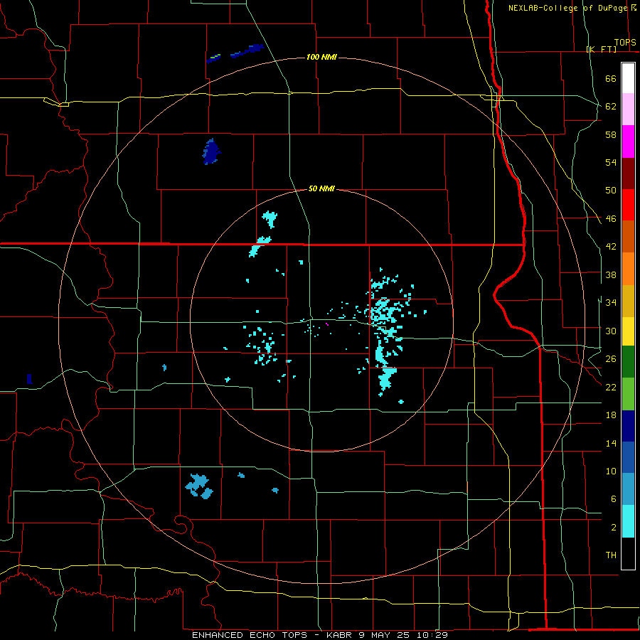Image resolution: width=640 pixels, height=640 pixels.
Task: Click the "100 NMI" range ring label
Action: pos(321,57)
